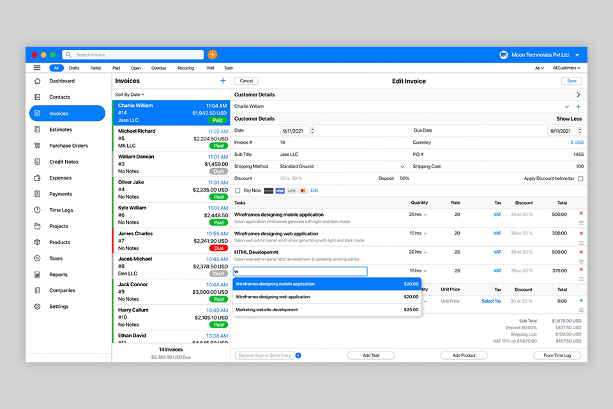Open Dashboard from the sidebar

point(61,81)
